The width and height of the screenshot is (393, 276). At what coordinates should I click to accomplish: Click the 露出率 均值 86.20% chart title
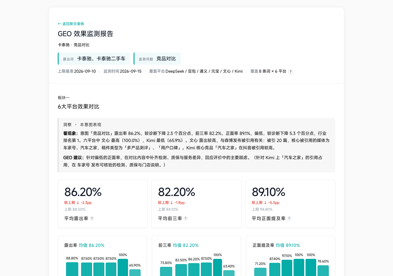tap(84, 245)
